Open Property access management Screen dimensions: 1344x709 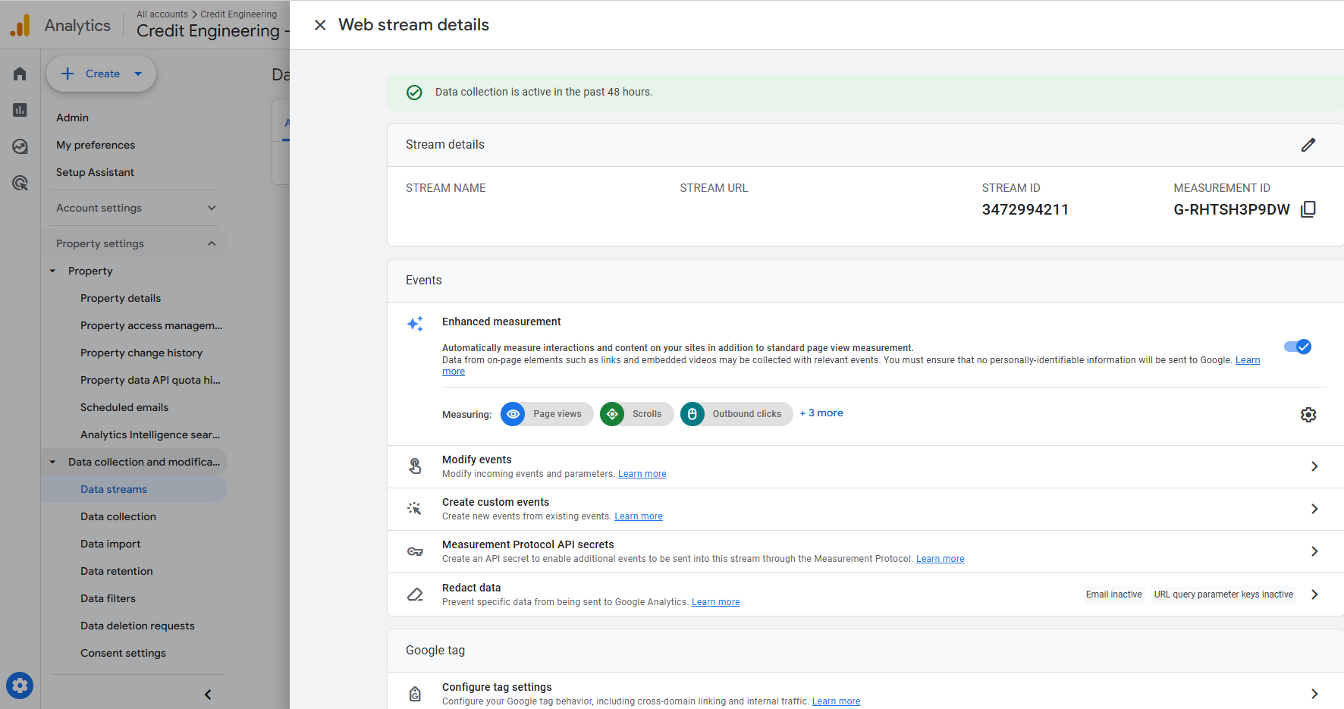pyautogui.click(x=152, y=325)
